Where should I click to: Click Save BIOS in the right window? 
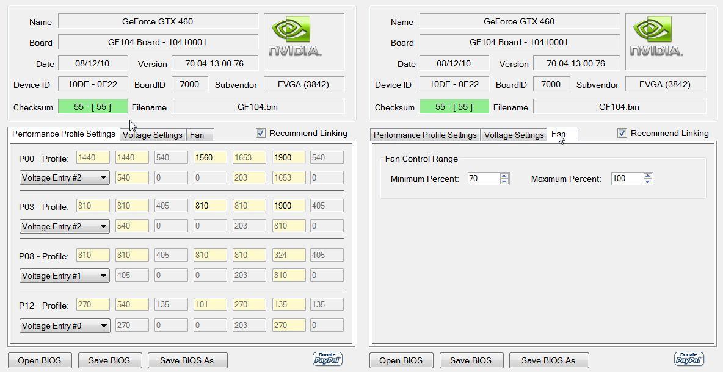471,360
